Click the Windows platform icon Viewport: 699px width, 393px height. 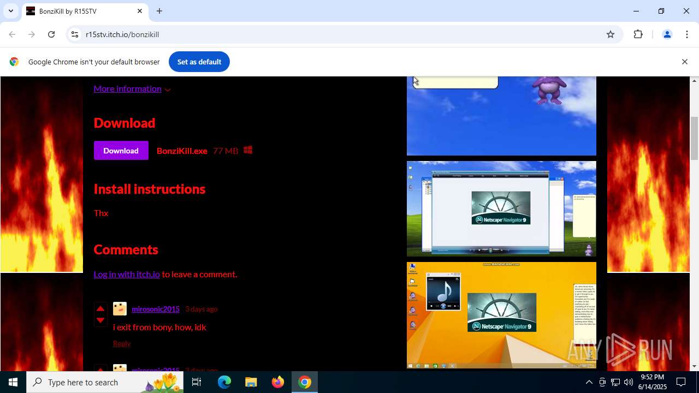(248, 150)
